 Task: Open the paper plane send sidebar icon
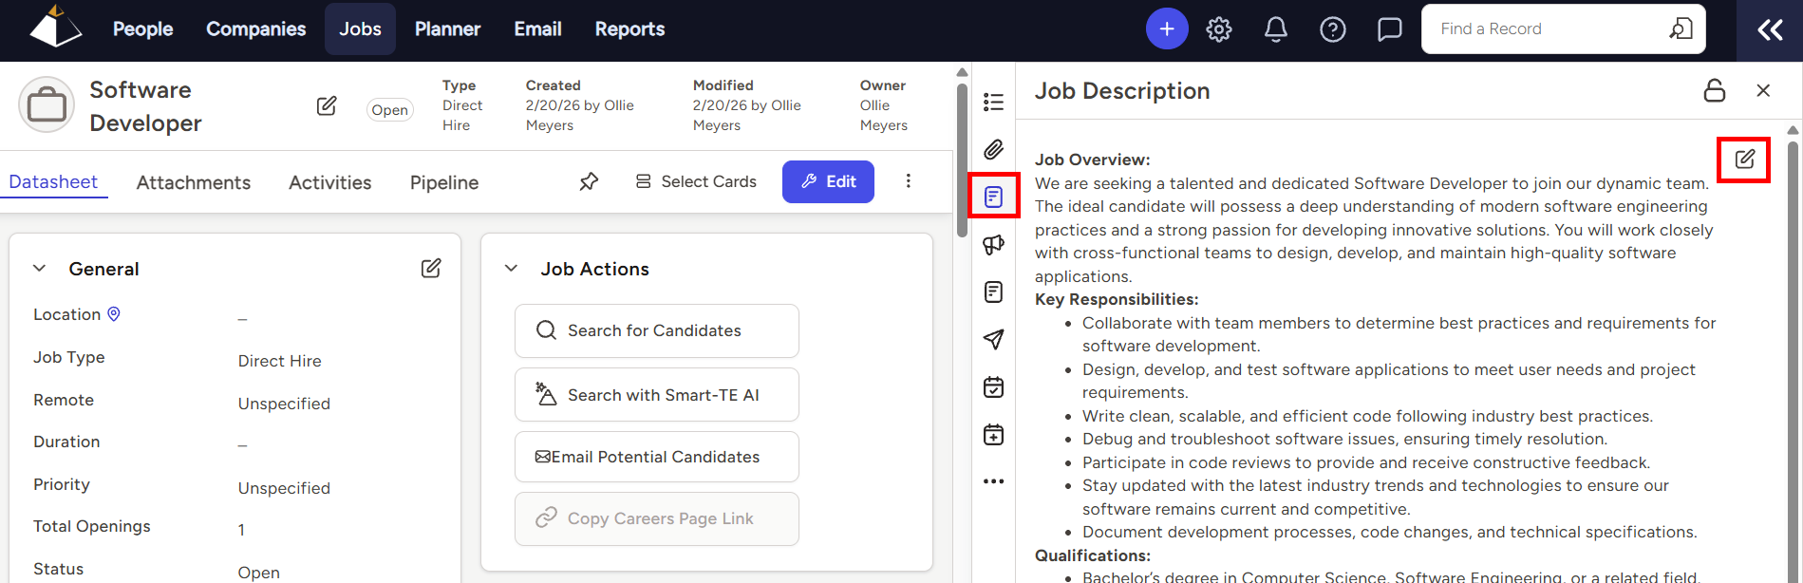pos(994,339)
